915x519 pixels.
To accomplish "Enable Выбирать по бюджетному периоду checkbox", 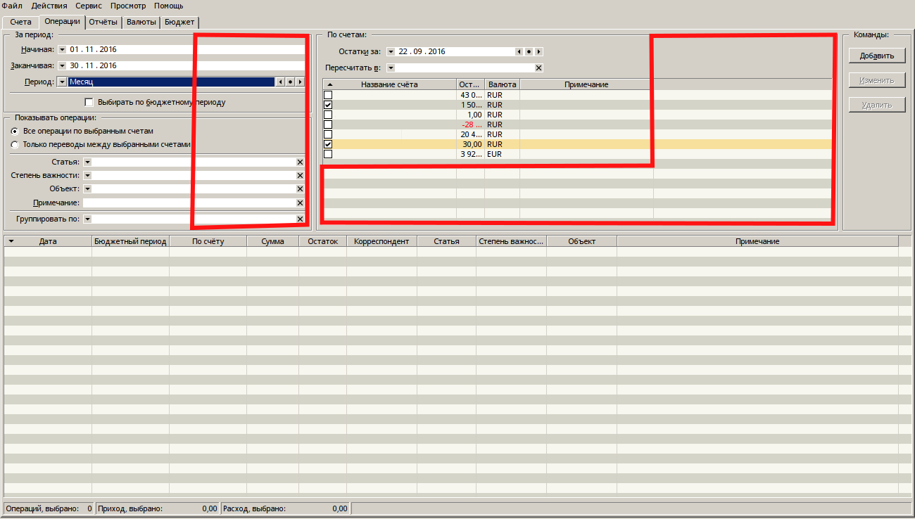I will point(89,102).
